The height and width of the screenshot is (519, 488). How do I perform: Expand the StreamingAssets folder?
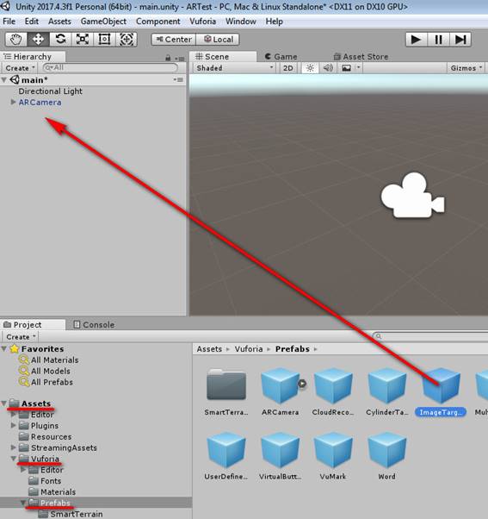pyautogui.click(x=13, y=447)
